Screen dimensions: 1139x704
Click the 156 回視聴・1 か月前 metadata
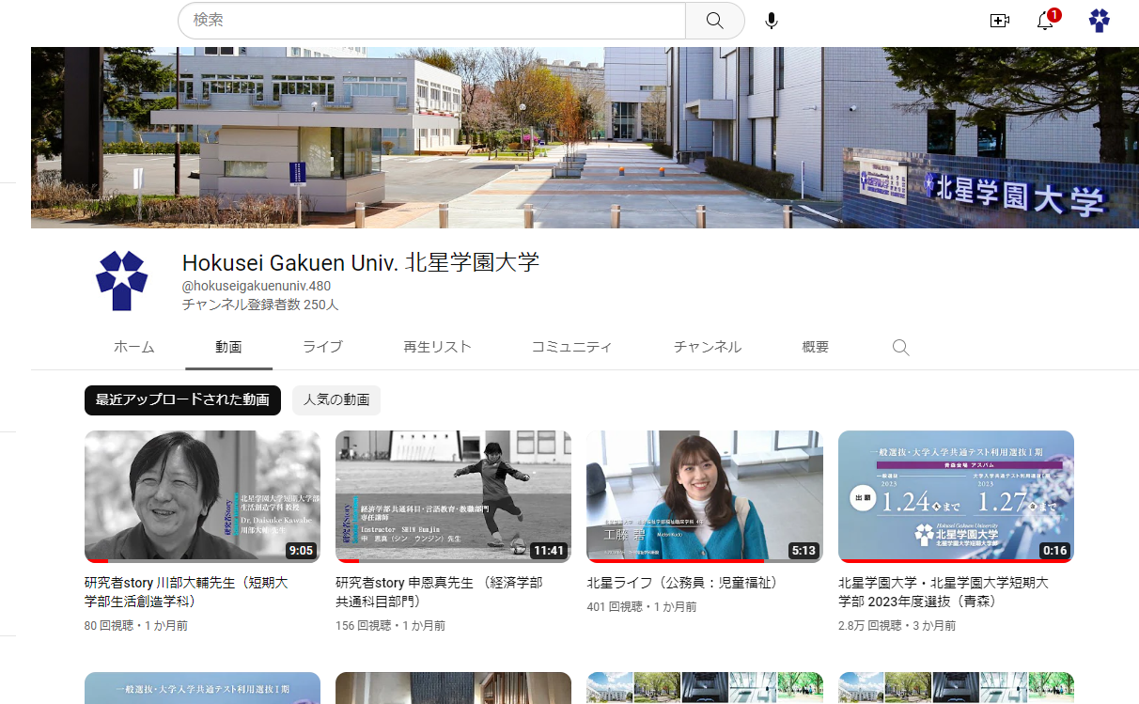390,625
